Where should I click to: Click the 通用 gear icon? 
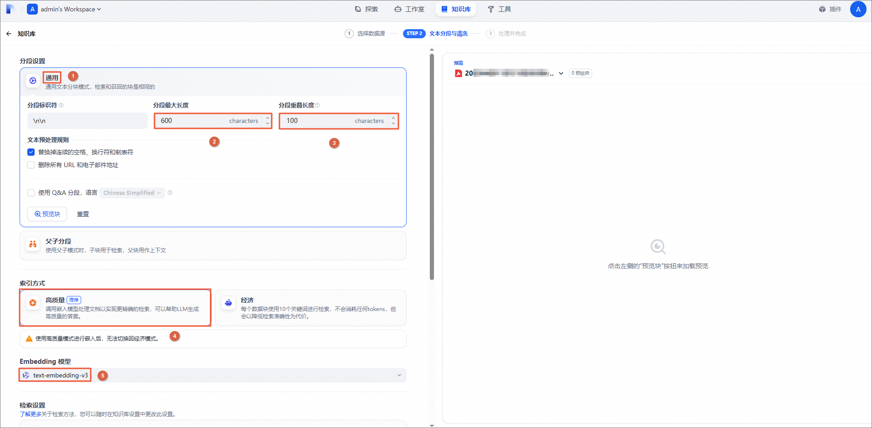[33, 81]
